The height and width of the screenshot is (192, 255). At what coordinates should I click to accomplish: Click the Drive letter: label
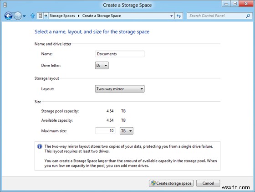[51, 66]
